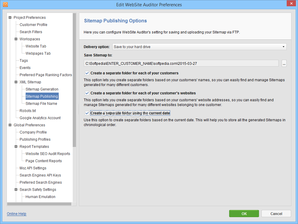Open Preferred Page Ranking Factors

tap(46, 75)
